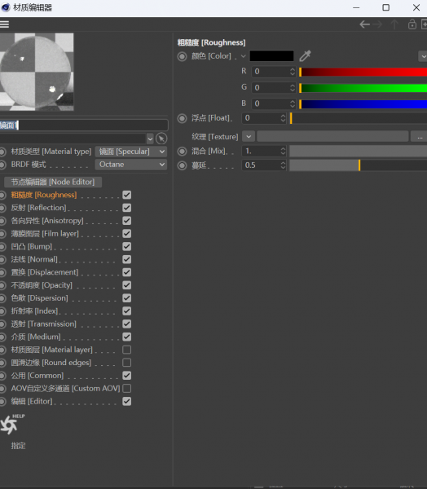Click the black Color swatch

pos(271,55)
